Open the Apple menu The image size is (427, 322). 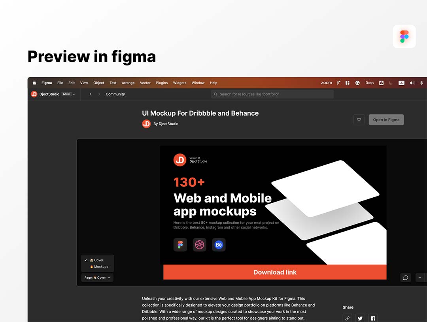point(34,83)
